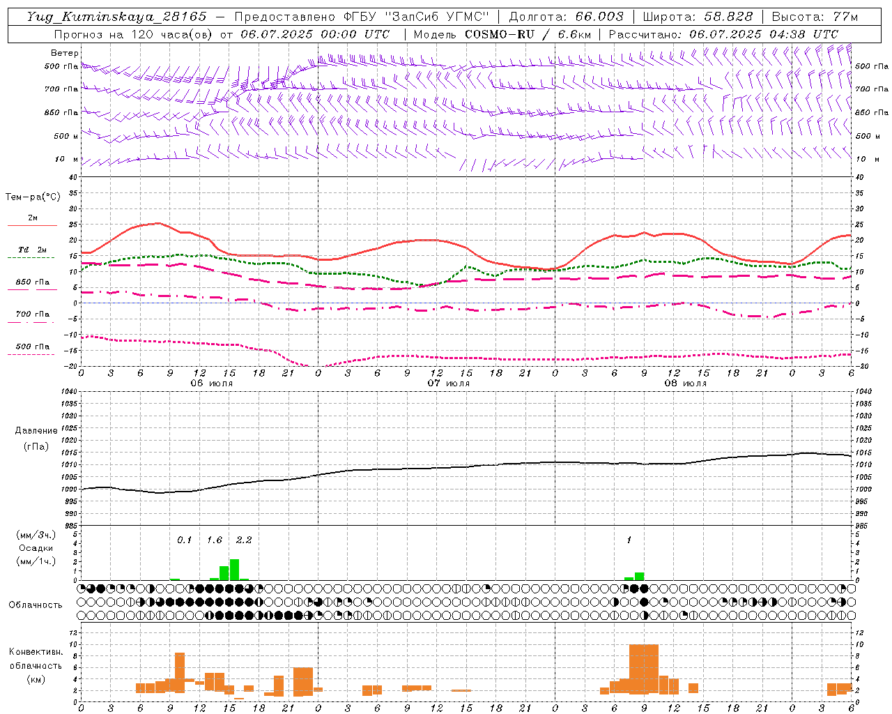Click the Рассчитано: 06.07.2025 04:38 UTC text
The width and height of the screenshot is (892, 714).
(x=723, y=34)
